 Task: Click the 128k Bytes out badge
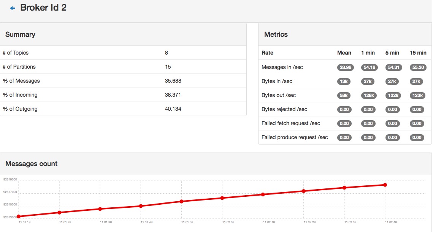[368, 96]
